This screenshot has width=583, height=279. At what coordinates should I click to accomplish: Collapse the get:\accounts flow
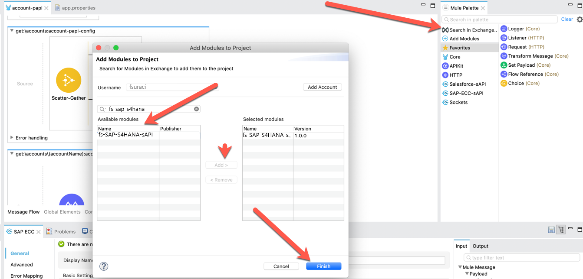[12, 31]
